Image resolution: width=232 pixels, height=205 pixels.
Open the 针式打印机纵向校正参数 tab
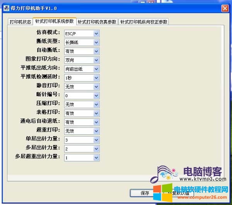pos(144,22)
